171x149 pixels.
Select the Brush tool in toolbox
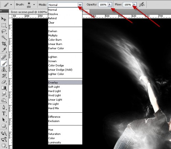point(4,63)
